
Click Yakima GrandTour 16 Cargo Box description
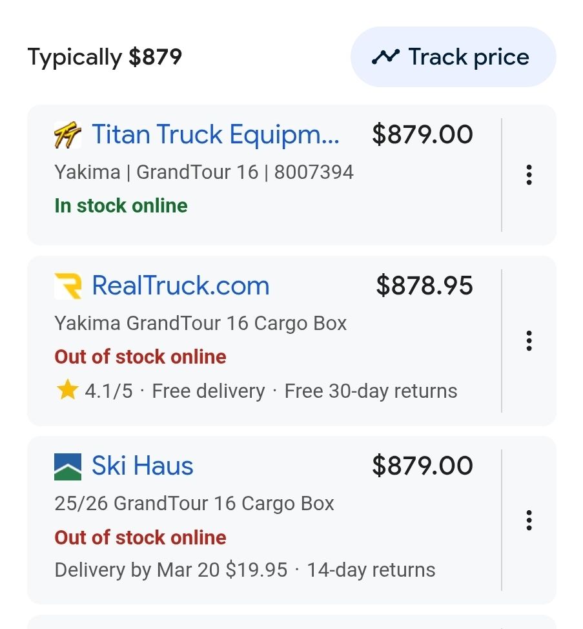pos(201,323)
